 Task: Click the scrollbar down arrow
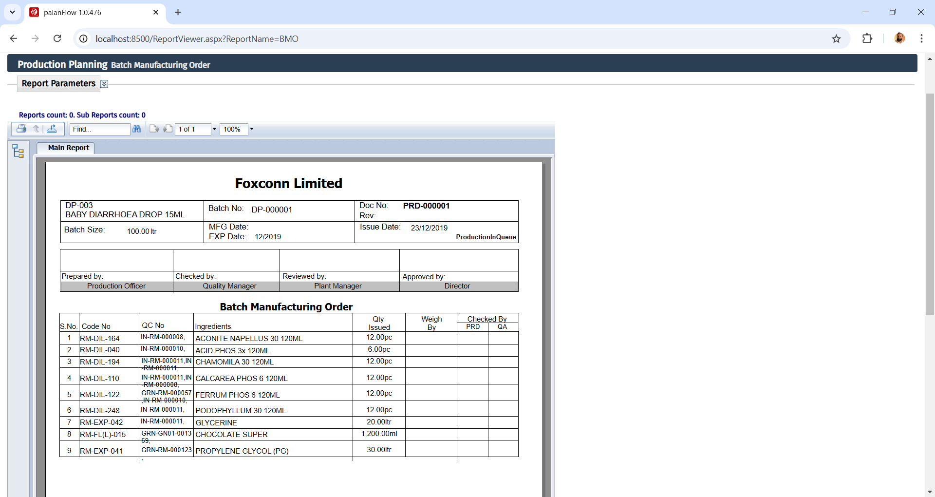point(930,492)
